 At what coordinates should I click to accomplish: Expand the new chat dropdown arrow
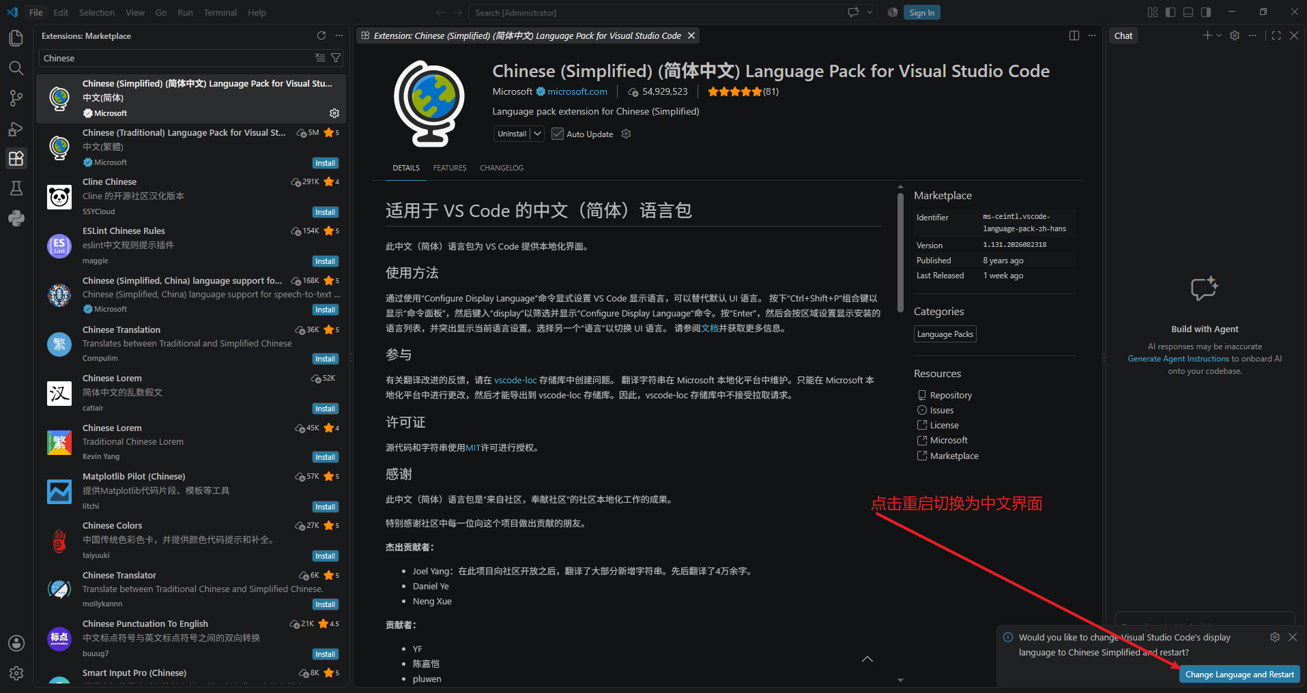click(1219, 35)
